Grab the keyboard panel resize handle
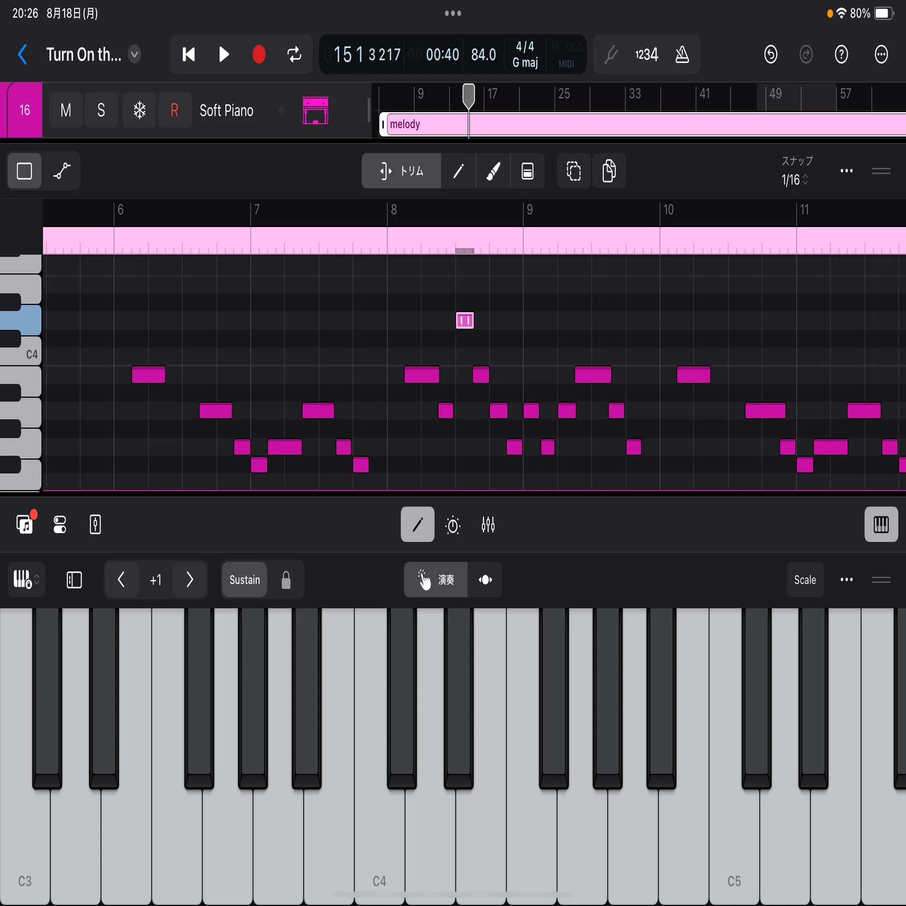 tap(881, 580)
